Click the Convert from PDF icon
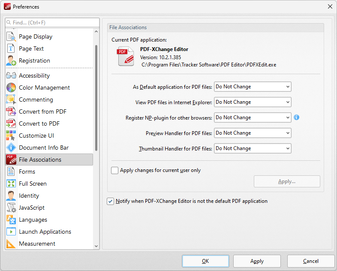Screen dimensions: 337x271 point(11,111)
